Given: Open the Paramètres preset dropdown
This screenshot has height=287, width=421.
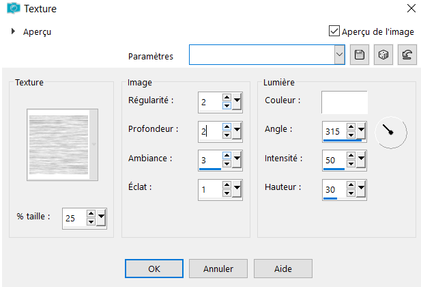Looking at the screenshot, I should (x=339, y=55).
